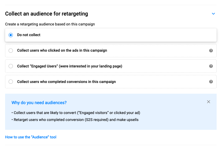Click the Collect "Engaged Users" label text
Viewport: 222px width, 148px height.
tap(70, 66)
